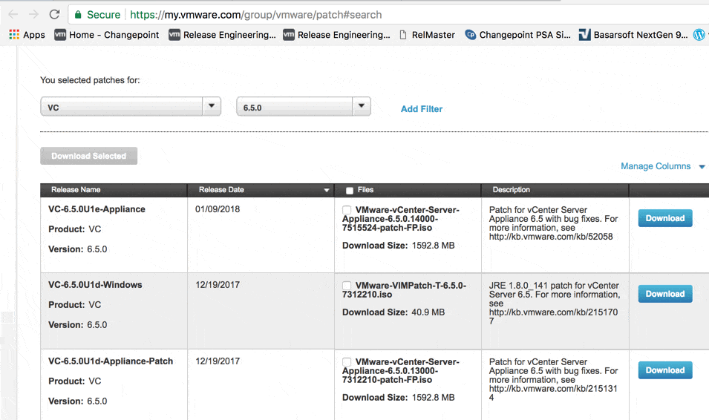Download the VC-6.5.0U1e-Appliance patch
This screenshot has width=709, height=420.
(x=664, y=218)
